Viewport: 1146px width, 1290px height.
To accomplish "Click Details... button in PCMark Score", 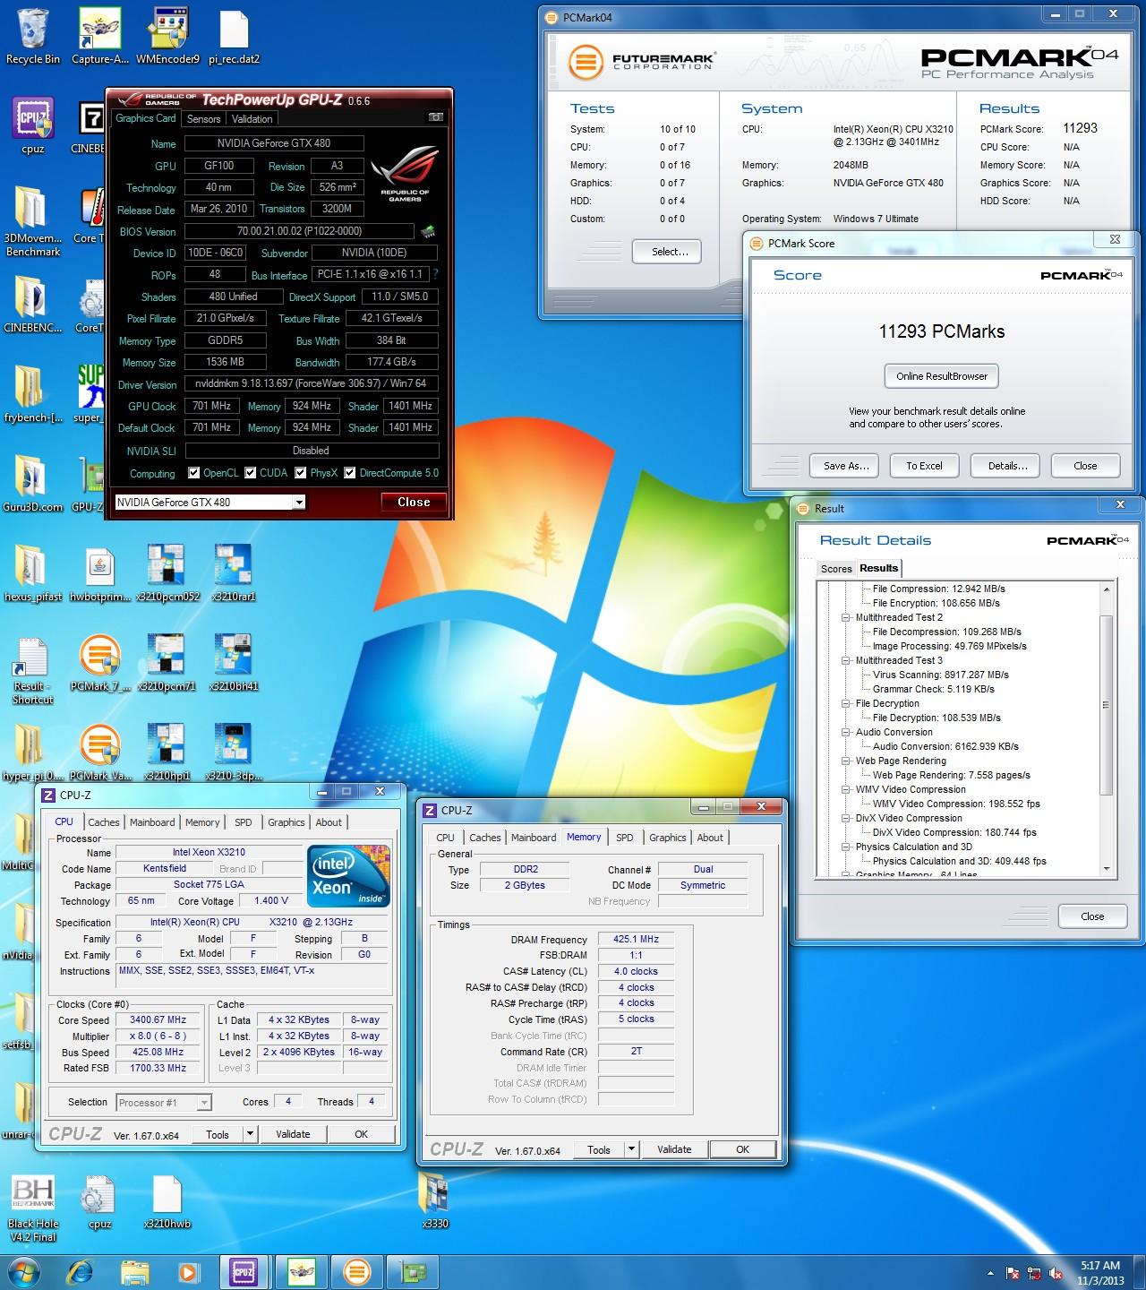I will [1007, 466].
